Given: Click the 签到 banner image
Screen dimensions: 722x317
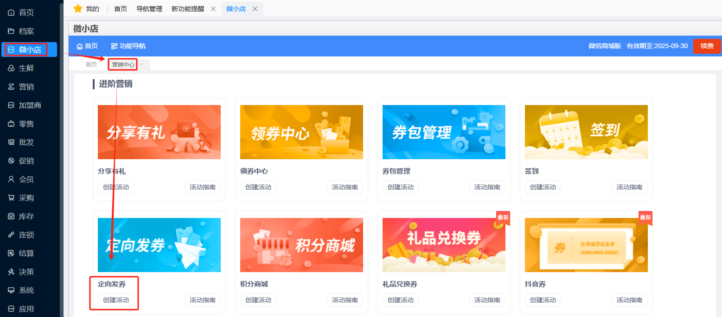Looking at the screenshot, I should pos(586,132).
